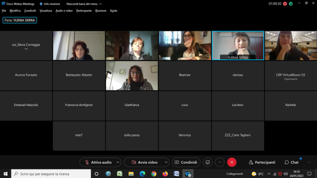The image size is (317, 178).
Task: Select YLENIA SERRA's video tile
Action: pyautogui.click(x=238, y=45)
